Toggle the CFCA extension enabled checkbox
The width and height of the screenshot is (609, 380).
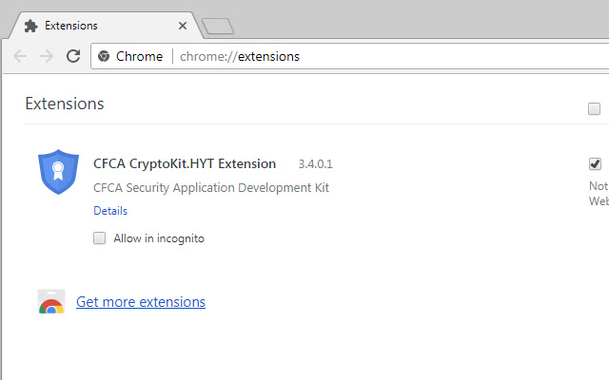coord(596,163)
